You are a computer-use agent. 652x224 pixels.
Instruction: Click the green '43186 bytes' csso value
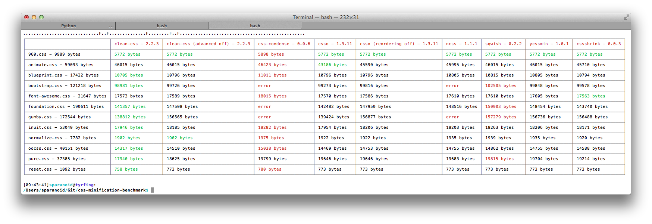[332, 65]
